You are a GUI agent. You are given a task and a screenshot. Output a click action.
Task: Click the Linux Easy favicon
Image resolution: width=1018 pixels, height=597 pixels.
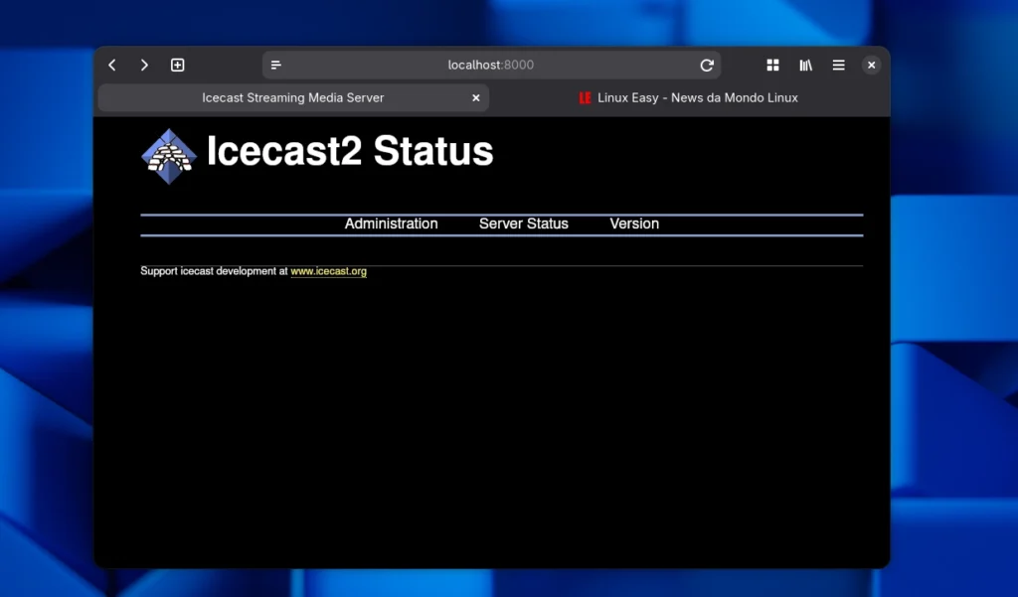(585, 97)
